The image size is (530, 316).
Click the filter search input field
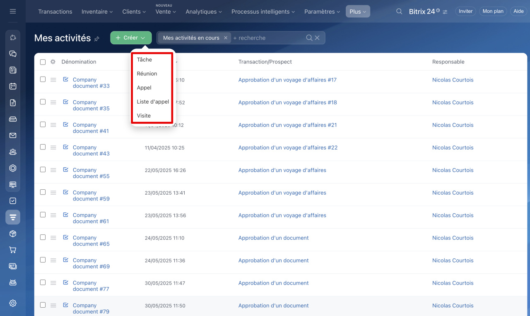(268, 38)
